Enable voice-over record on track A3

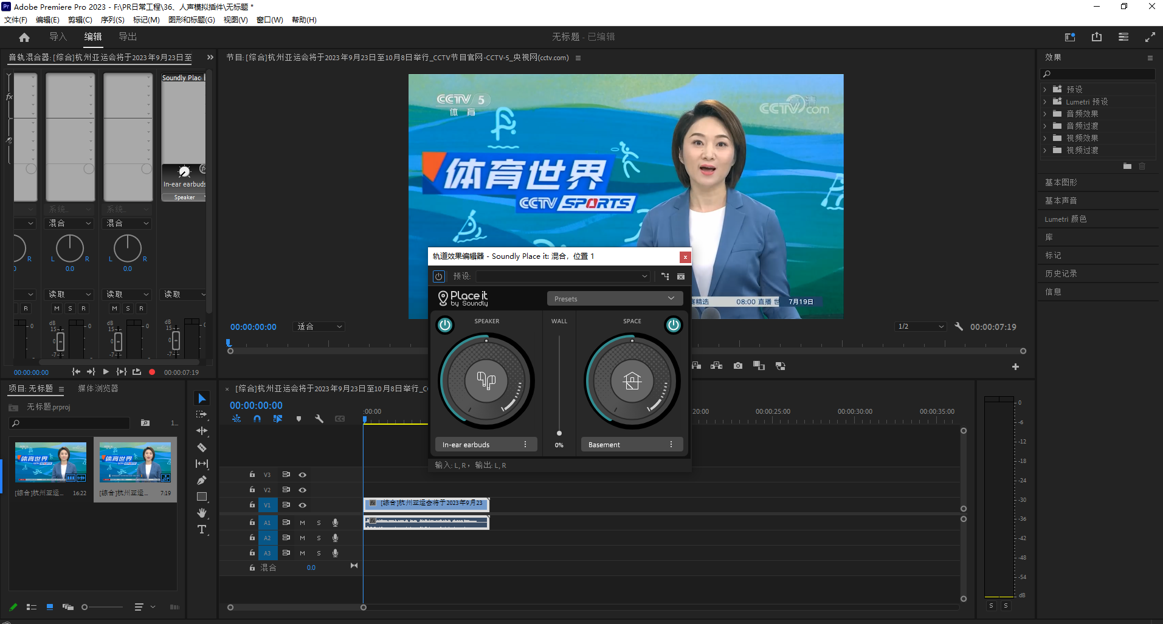pyautogui.click(x=335, y=553)
